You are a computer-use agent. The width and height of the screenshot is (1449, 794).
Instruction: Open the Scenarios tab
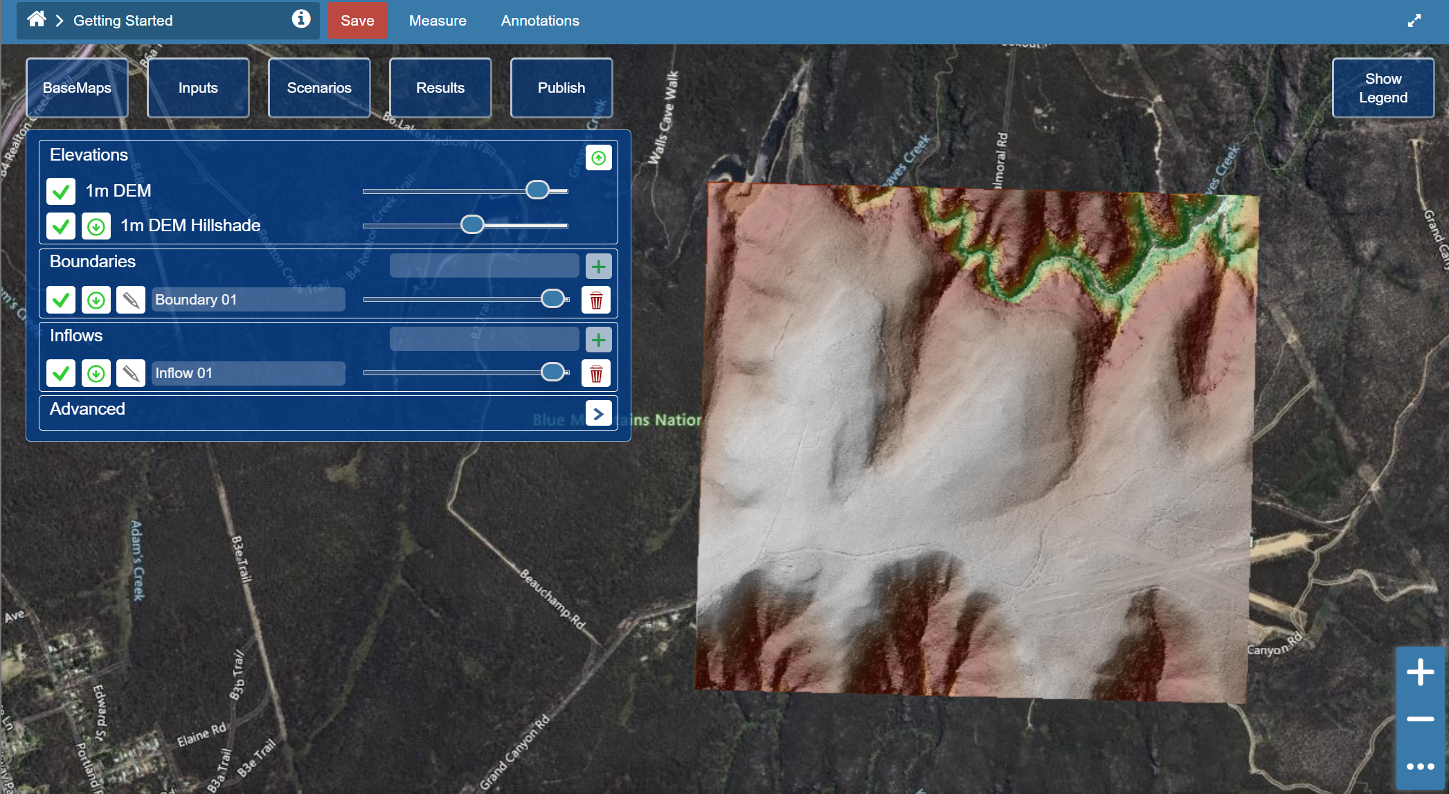coord(319,88)
